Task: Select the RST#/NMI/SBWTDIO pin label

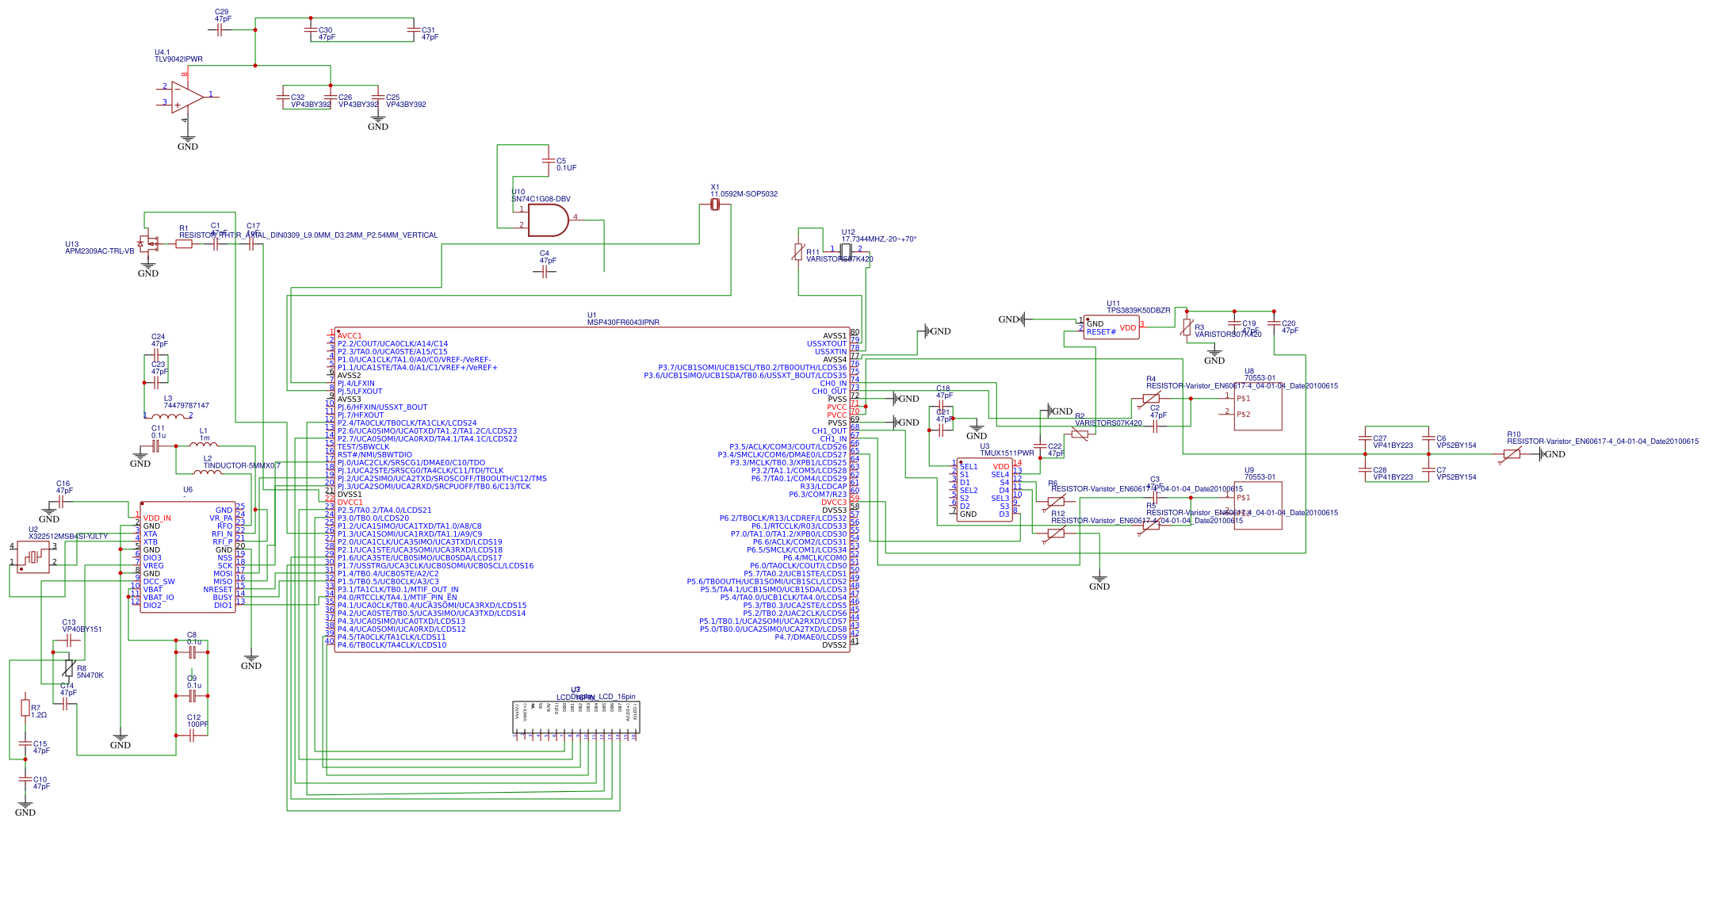Action: point(375,455)
